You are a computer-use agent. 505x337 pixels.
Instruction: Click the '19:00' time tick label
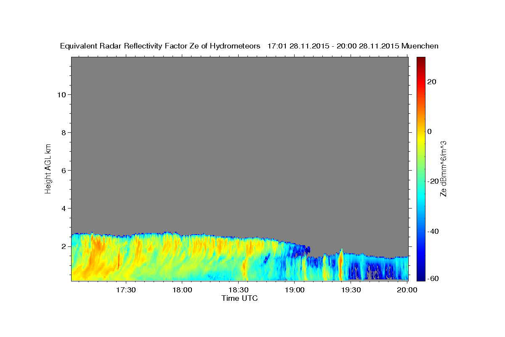pos(295,290)
